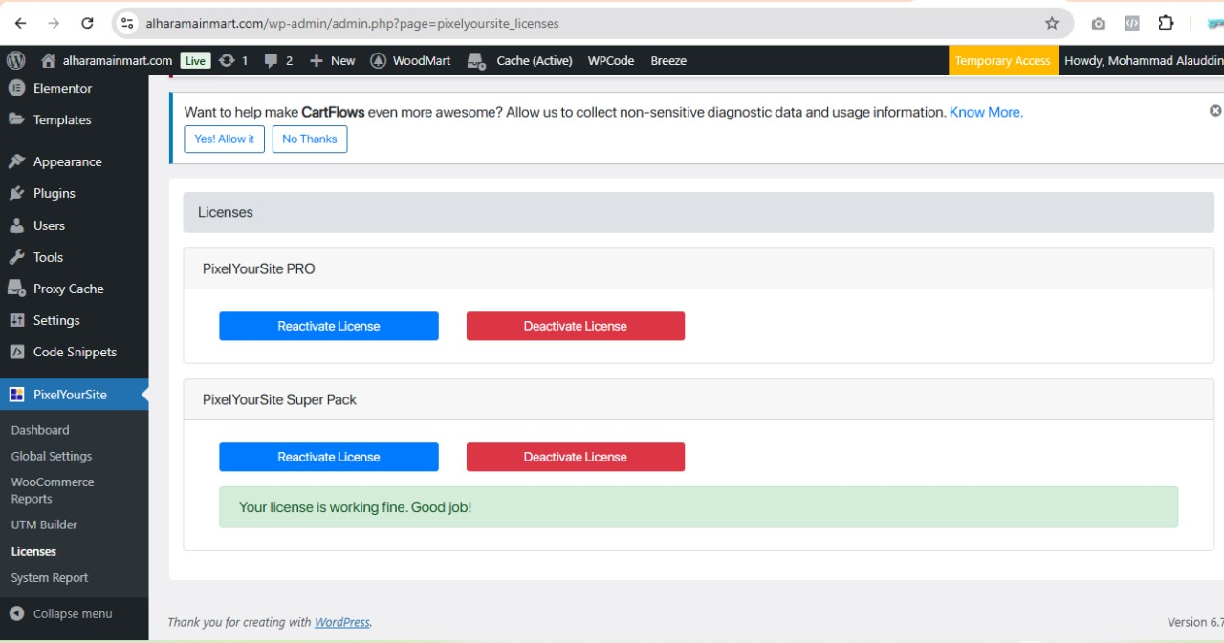Viewport: 1224px width, 643px height.
Task: Go to System Report submenu
Action: [50, 577]
